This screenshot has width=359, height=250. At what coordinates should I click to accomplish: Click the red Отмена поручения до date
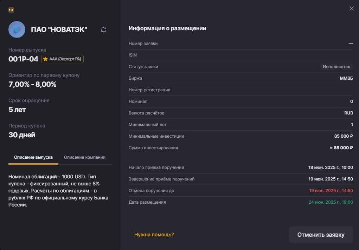(331, 191)
